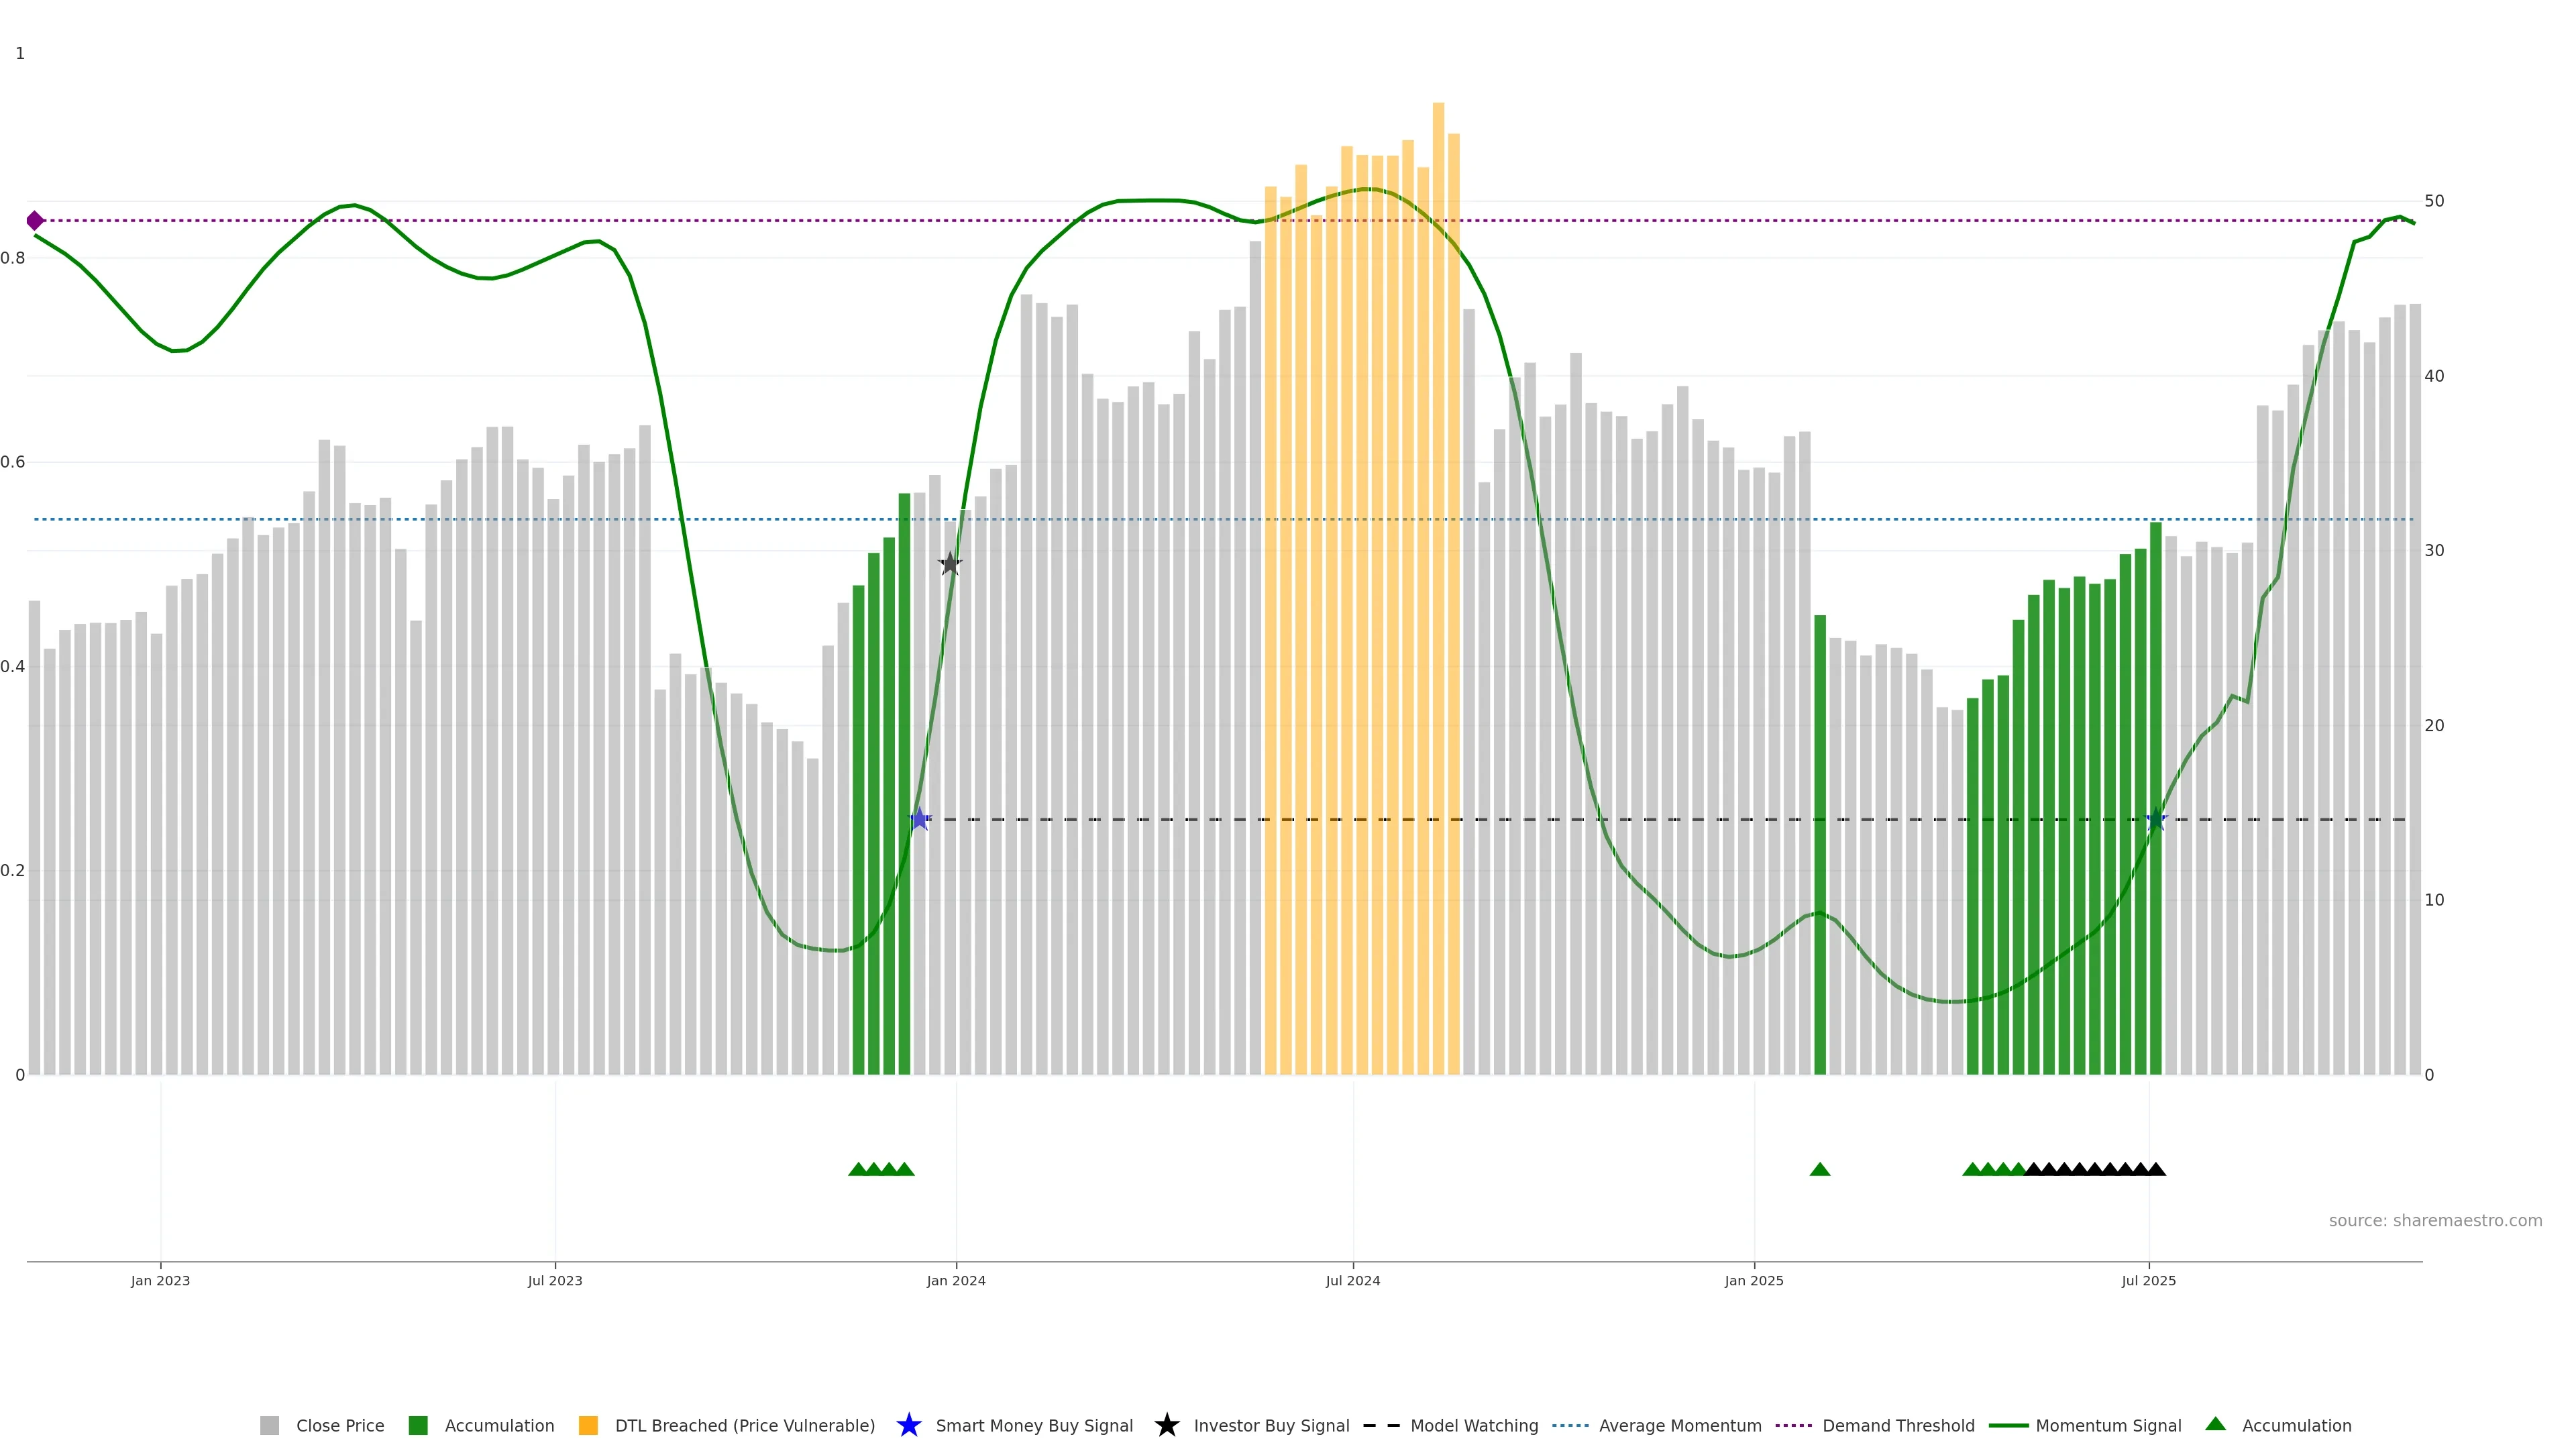Click the black star marker on the chart

950,564
